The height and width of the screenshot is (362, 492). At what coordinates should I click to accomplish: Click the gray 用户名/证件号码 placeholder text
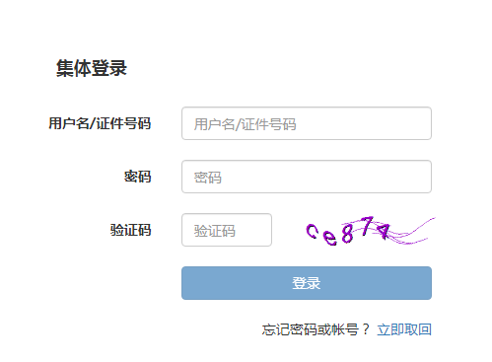(245, 124)
